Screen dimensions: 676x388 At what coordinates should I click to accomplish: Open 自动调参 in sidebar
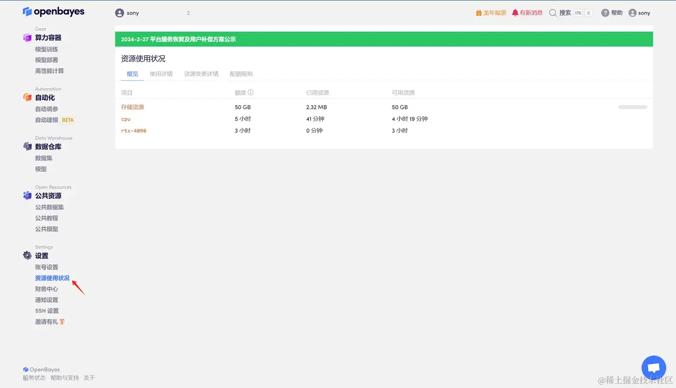(46, 109)
